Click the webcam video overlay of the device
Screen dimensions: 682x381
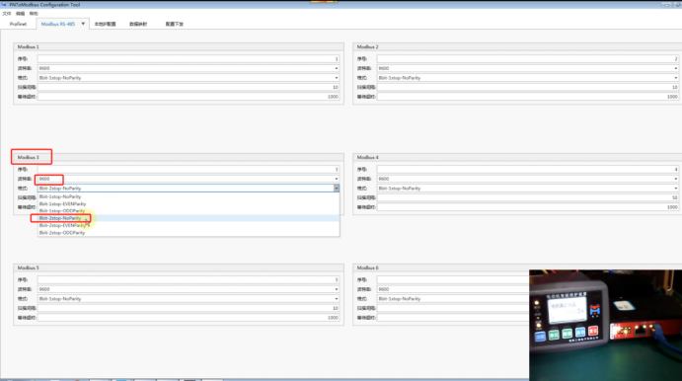[605, 326]
